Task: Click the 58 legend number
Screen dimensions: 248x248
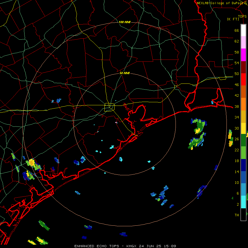Action: coord(237,52)
